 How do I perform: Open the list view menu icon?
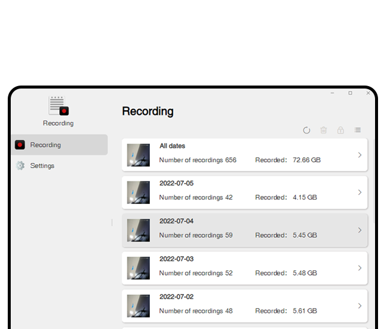(x=358, y=130)
